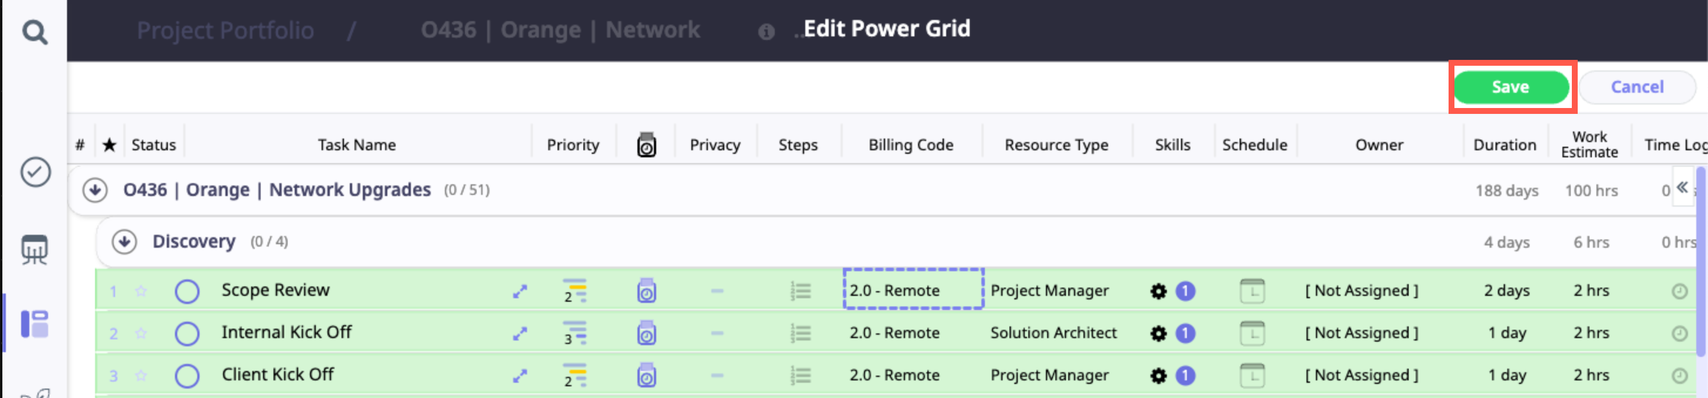
Task: Open O436 | Orange | Network breadcrumb
Action: (x=559, y=31)
